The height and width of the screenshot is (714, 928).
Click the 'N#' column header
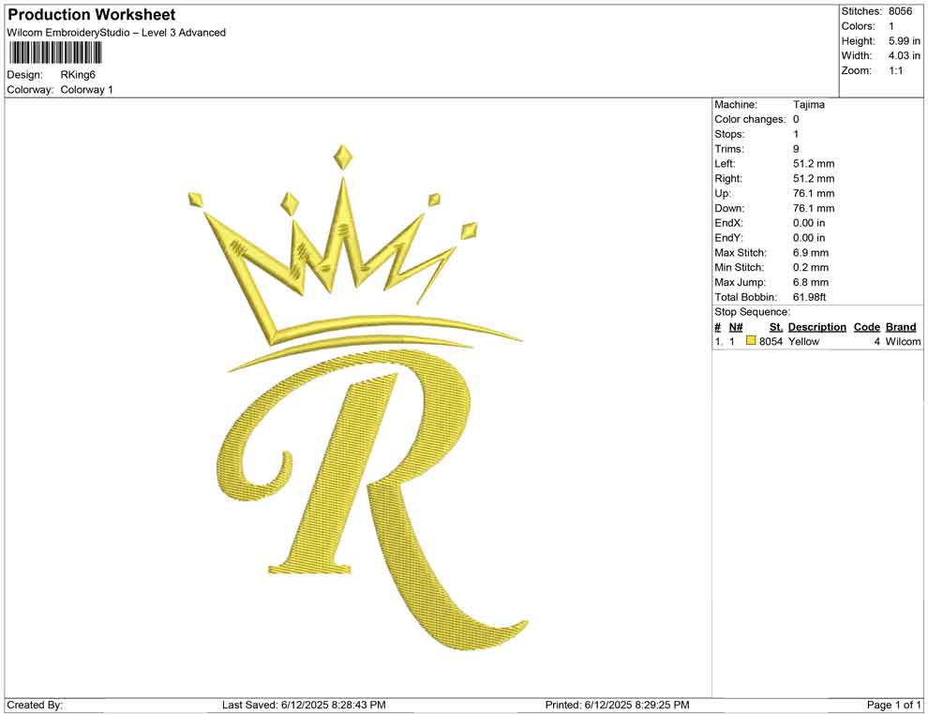click(x=736, y=326)
